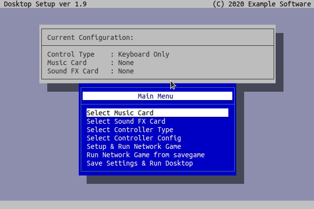Click the Music Card configuration label
Viewport: 314px width, 209px height.
[67, 63]
